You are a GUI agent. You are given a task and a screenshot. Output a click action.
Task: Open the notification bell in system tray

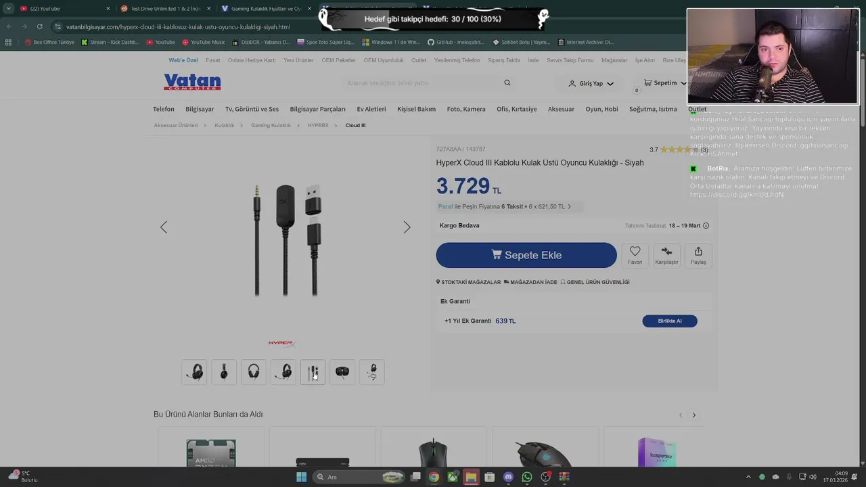point(854,477)
